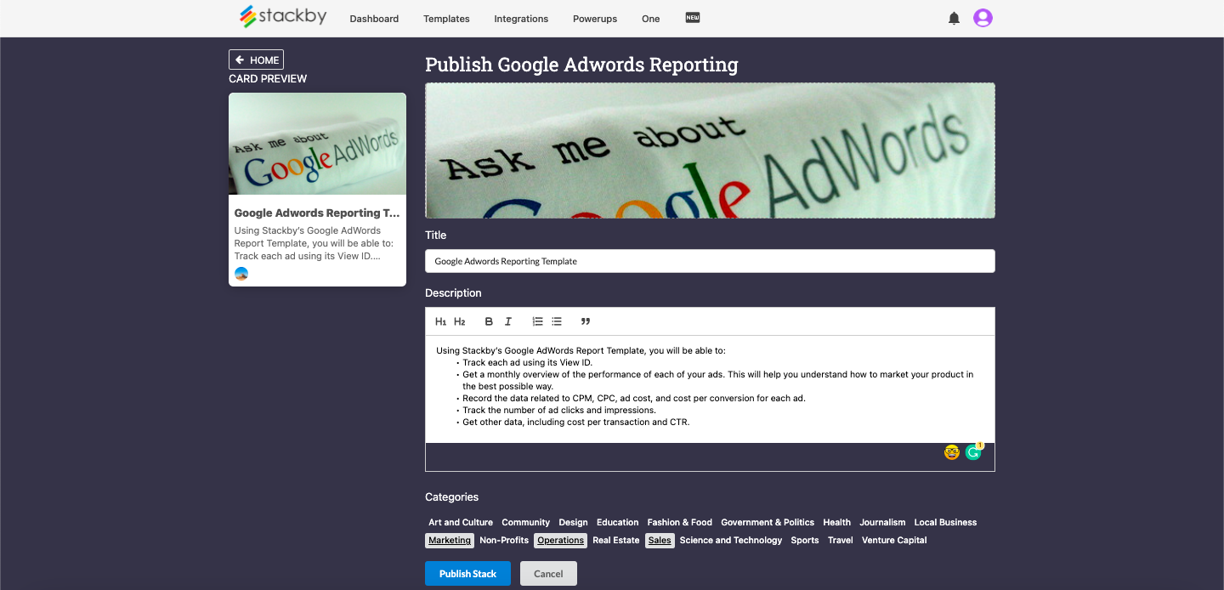Select the Health category
This screenshot has height=590, width=1224.
pyautogui.click(x=836, y=523)
